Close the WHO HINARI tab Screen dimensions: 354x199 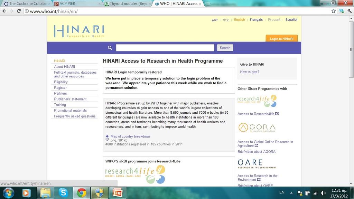point(200,4)
